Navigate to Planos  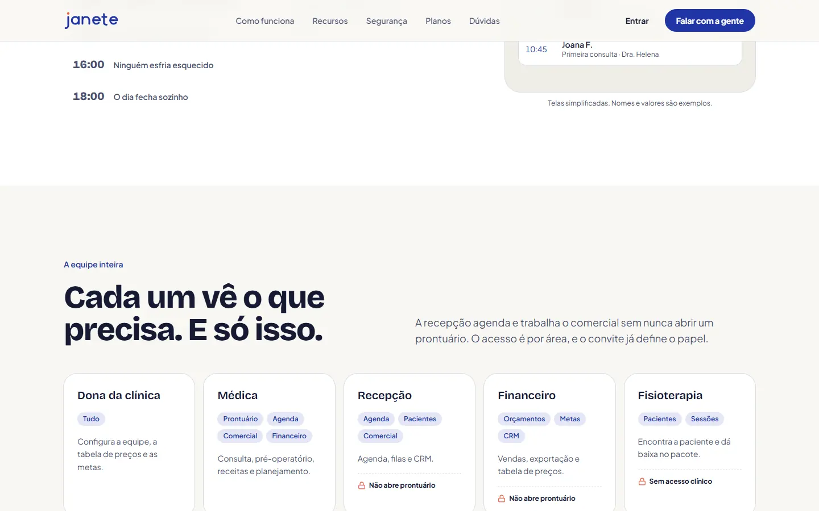[438, 21]
